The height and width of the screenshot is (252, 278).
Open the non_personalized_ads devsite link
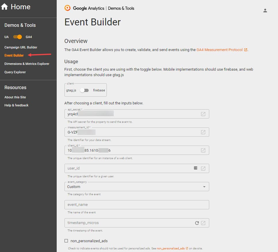tap(171, 248)
